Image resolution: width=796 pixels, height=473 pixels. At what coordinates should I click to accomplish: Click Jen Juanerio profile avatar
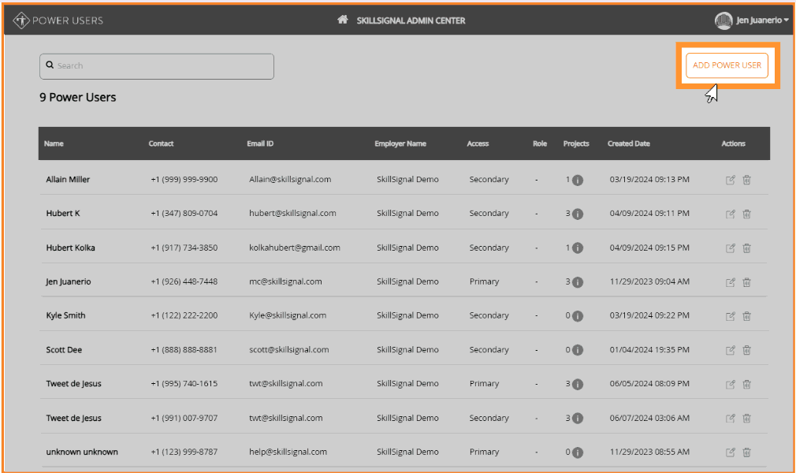click(x=723, y=20)
